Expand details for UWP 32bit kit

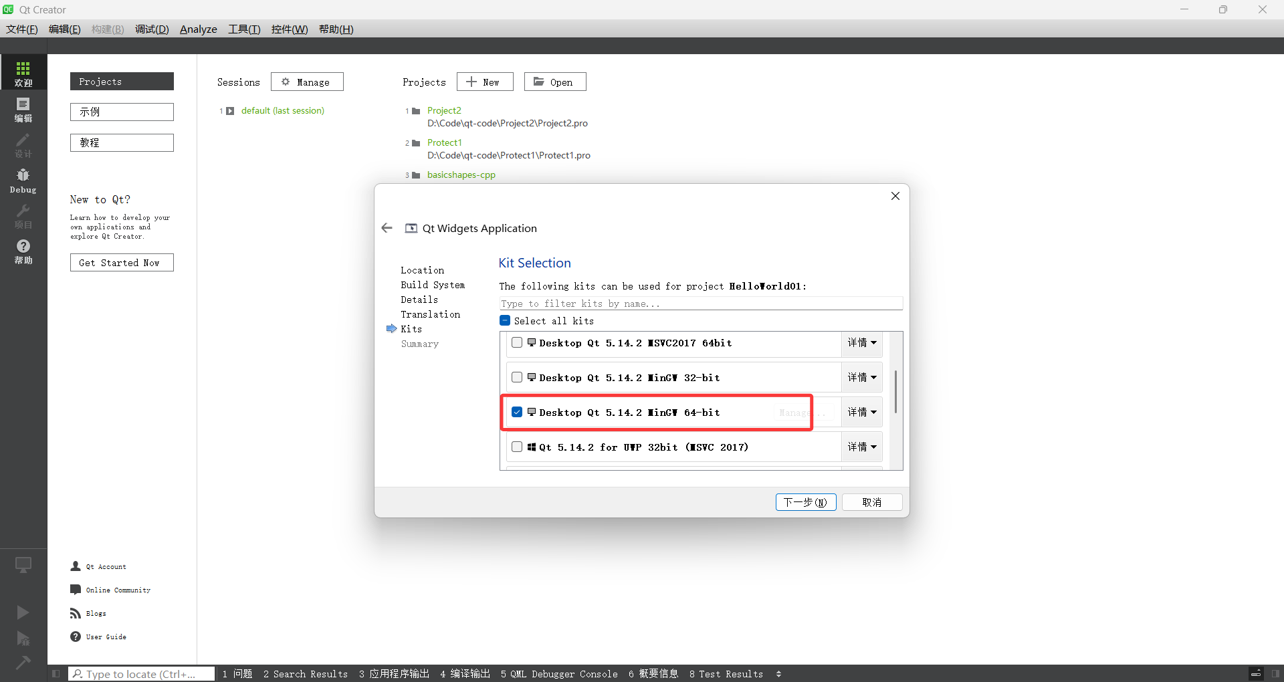862,447
